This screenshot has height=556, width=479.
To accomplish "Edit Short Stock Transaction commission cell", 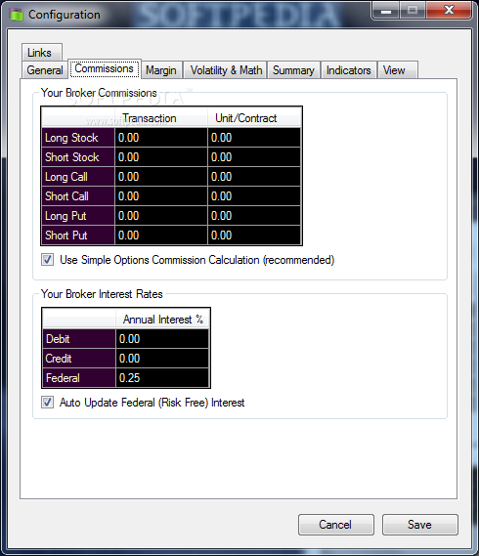I will coord(161,157).
